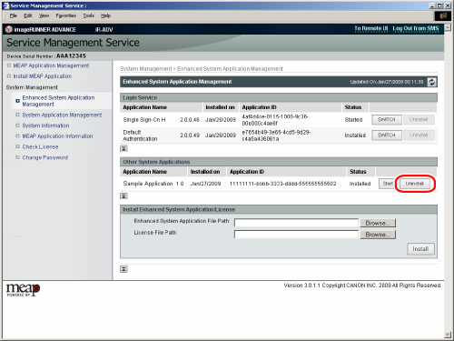Uninstall the Sample Application
The image size is (454, 341).
coord(414,184)
